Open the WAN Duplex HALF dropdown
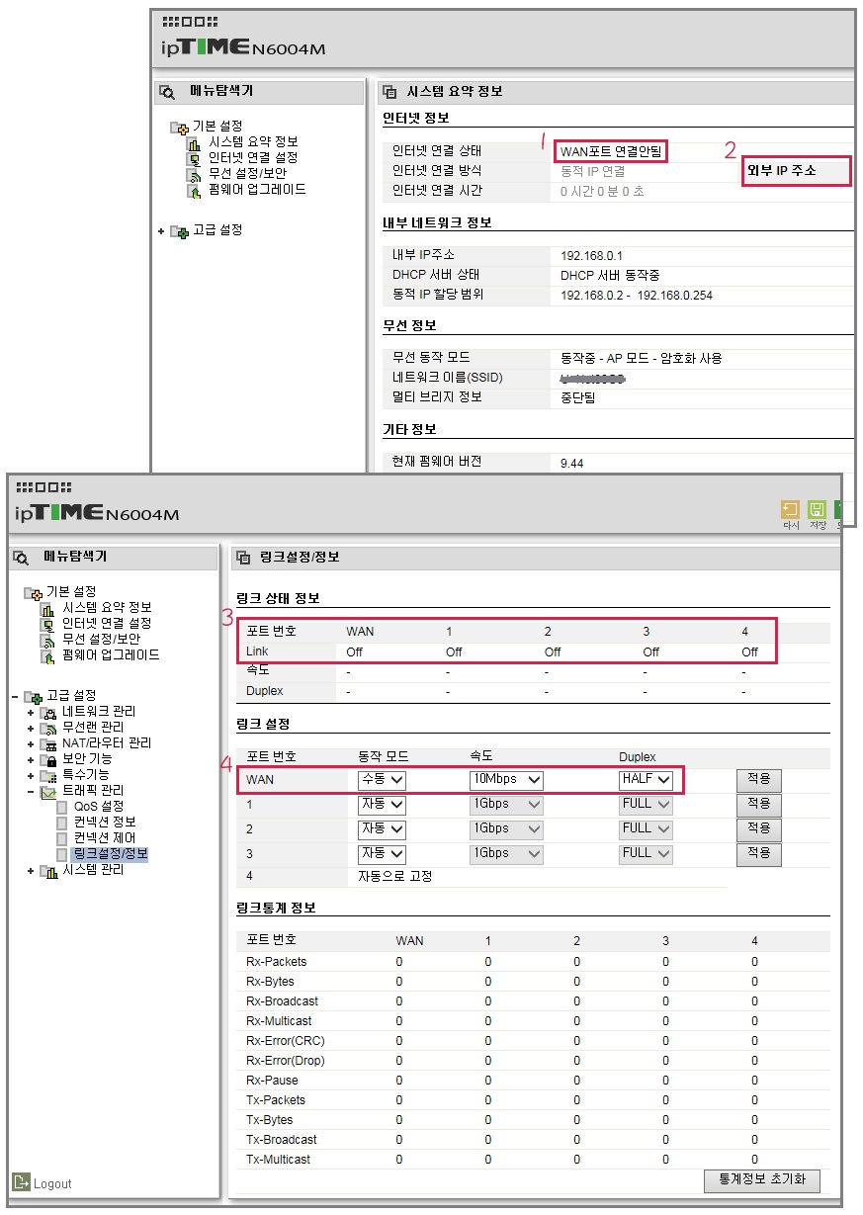 point(646,780)
